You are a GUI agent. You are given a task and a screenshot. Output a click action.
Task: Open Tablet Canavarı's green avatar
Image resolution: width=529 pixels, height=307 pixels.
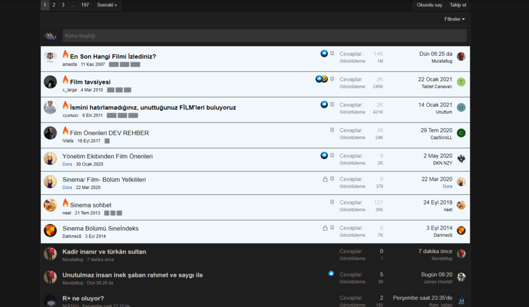461,82
